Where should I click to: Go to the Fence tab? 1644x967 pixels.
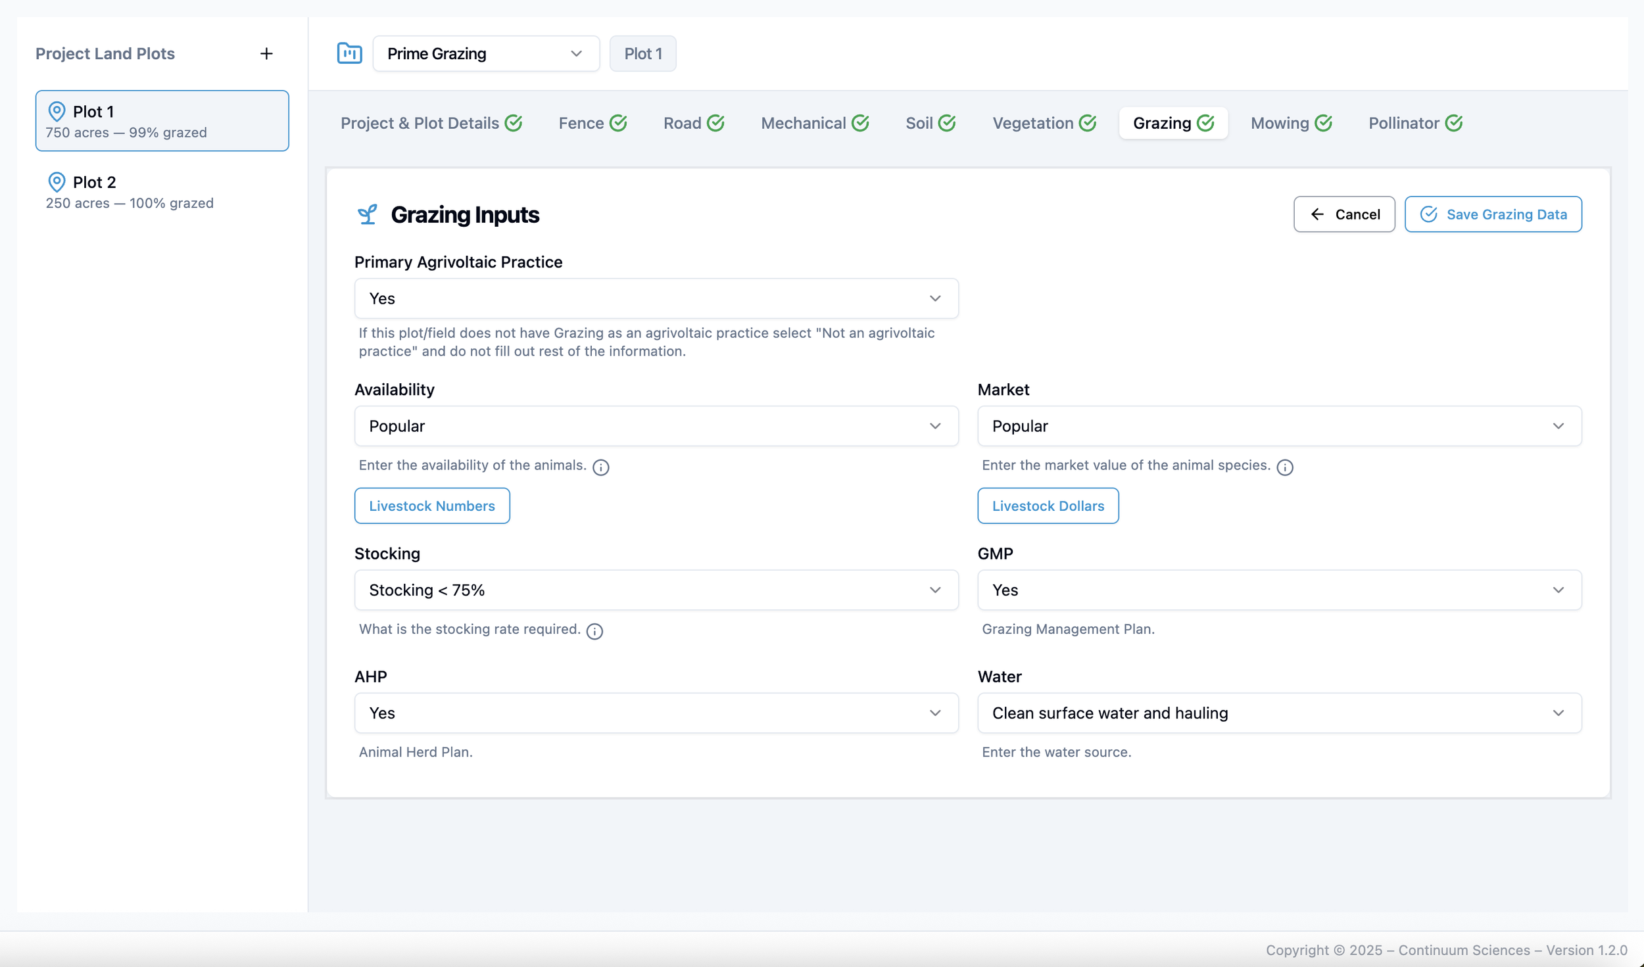581,124
